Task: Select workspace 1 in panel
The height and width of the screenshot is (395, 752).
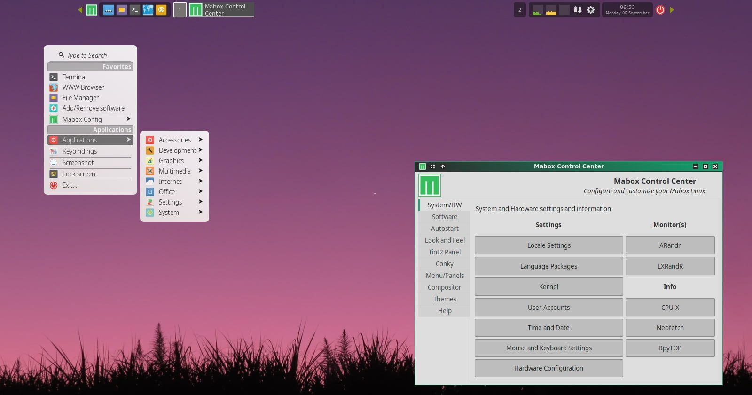Action: point(180,10)
